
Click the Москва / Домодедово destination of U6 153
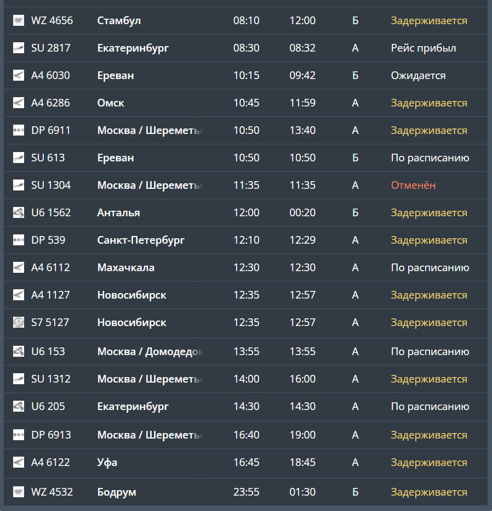150,351
